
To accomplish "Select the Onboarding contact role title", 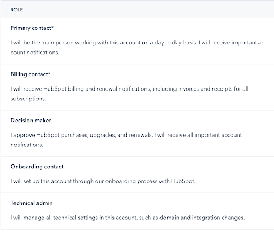I will click(37, 167).
